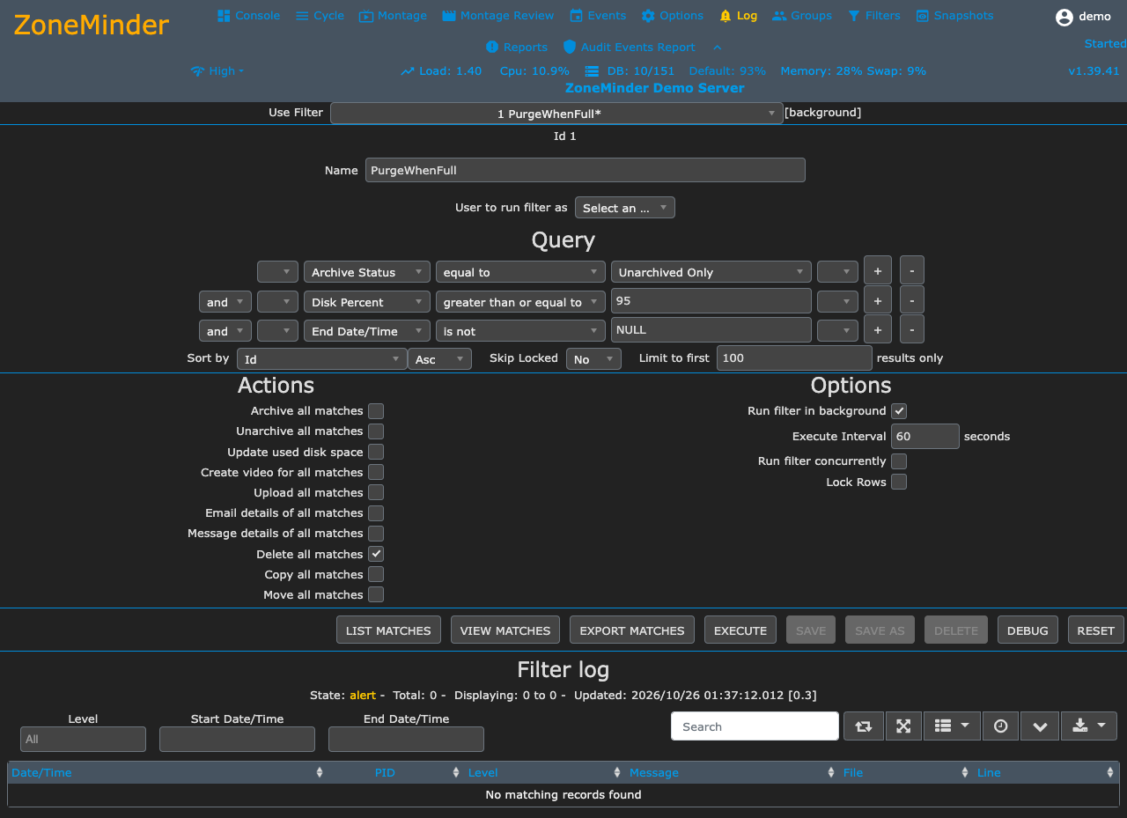Open the Disk Percent attribute dropdown
Image resolution: width=1127 pixels, height=818 pixels.
(367, 302)
